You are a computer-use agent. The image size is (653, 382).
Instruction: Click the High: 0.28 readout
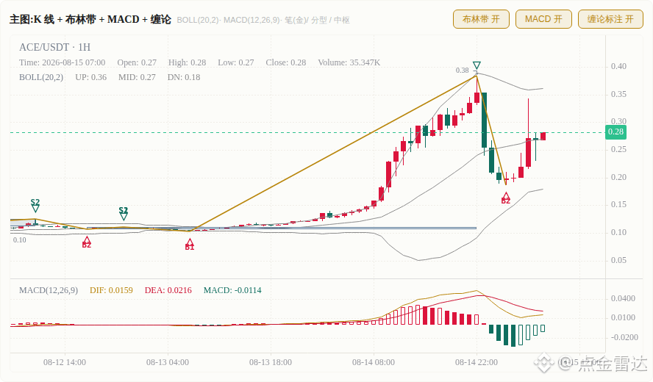(187, 62)
